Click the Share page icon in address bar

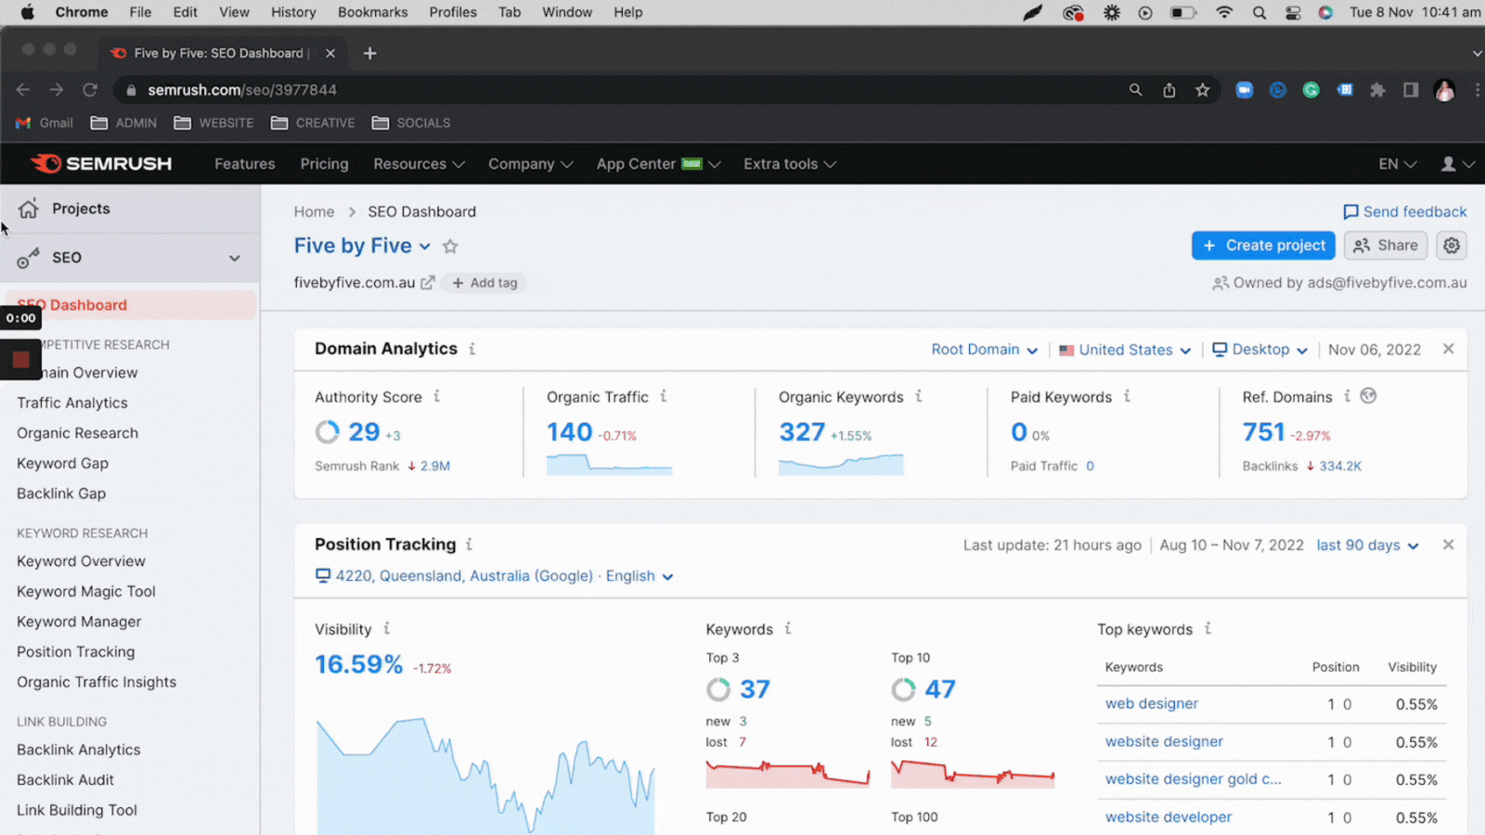1169,90
